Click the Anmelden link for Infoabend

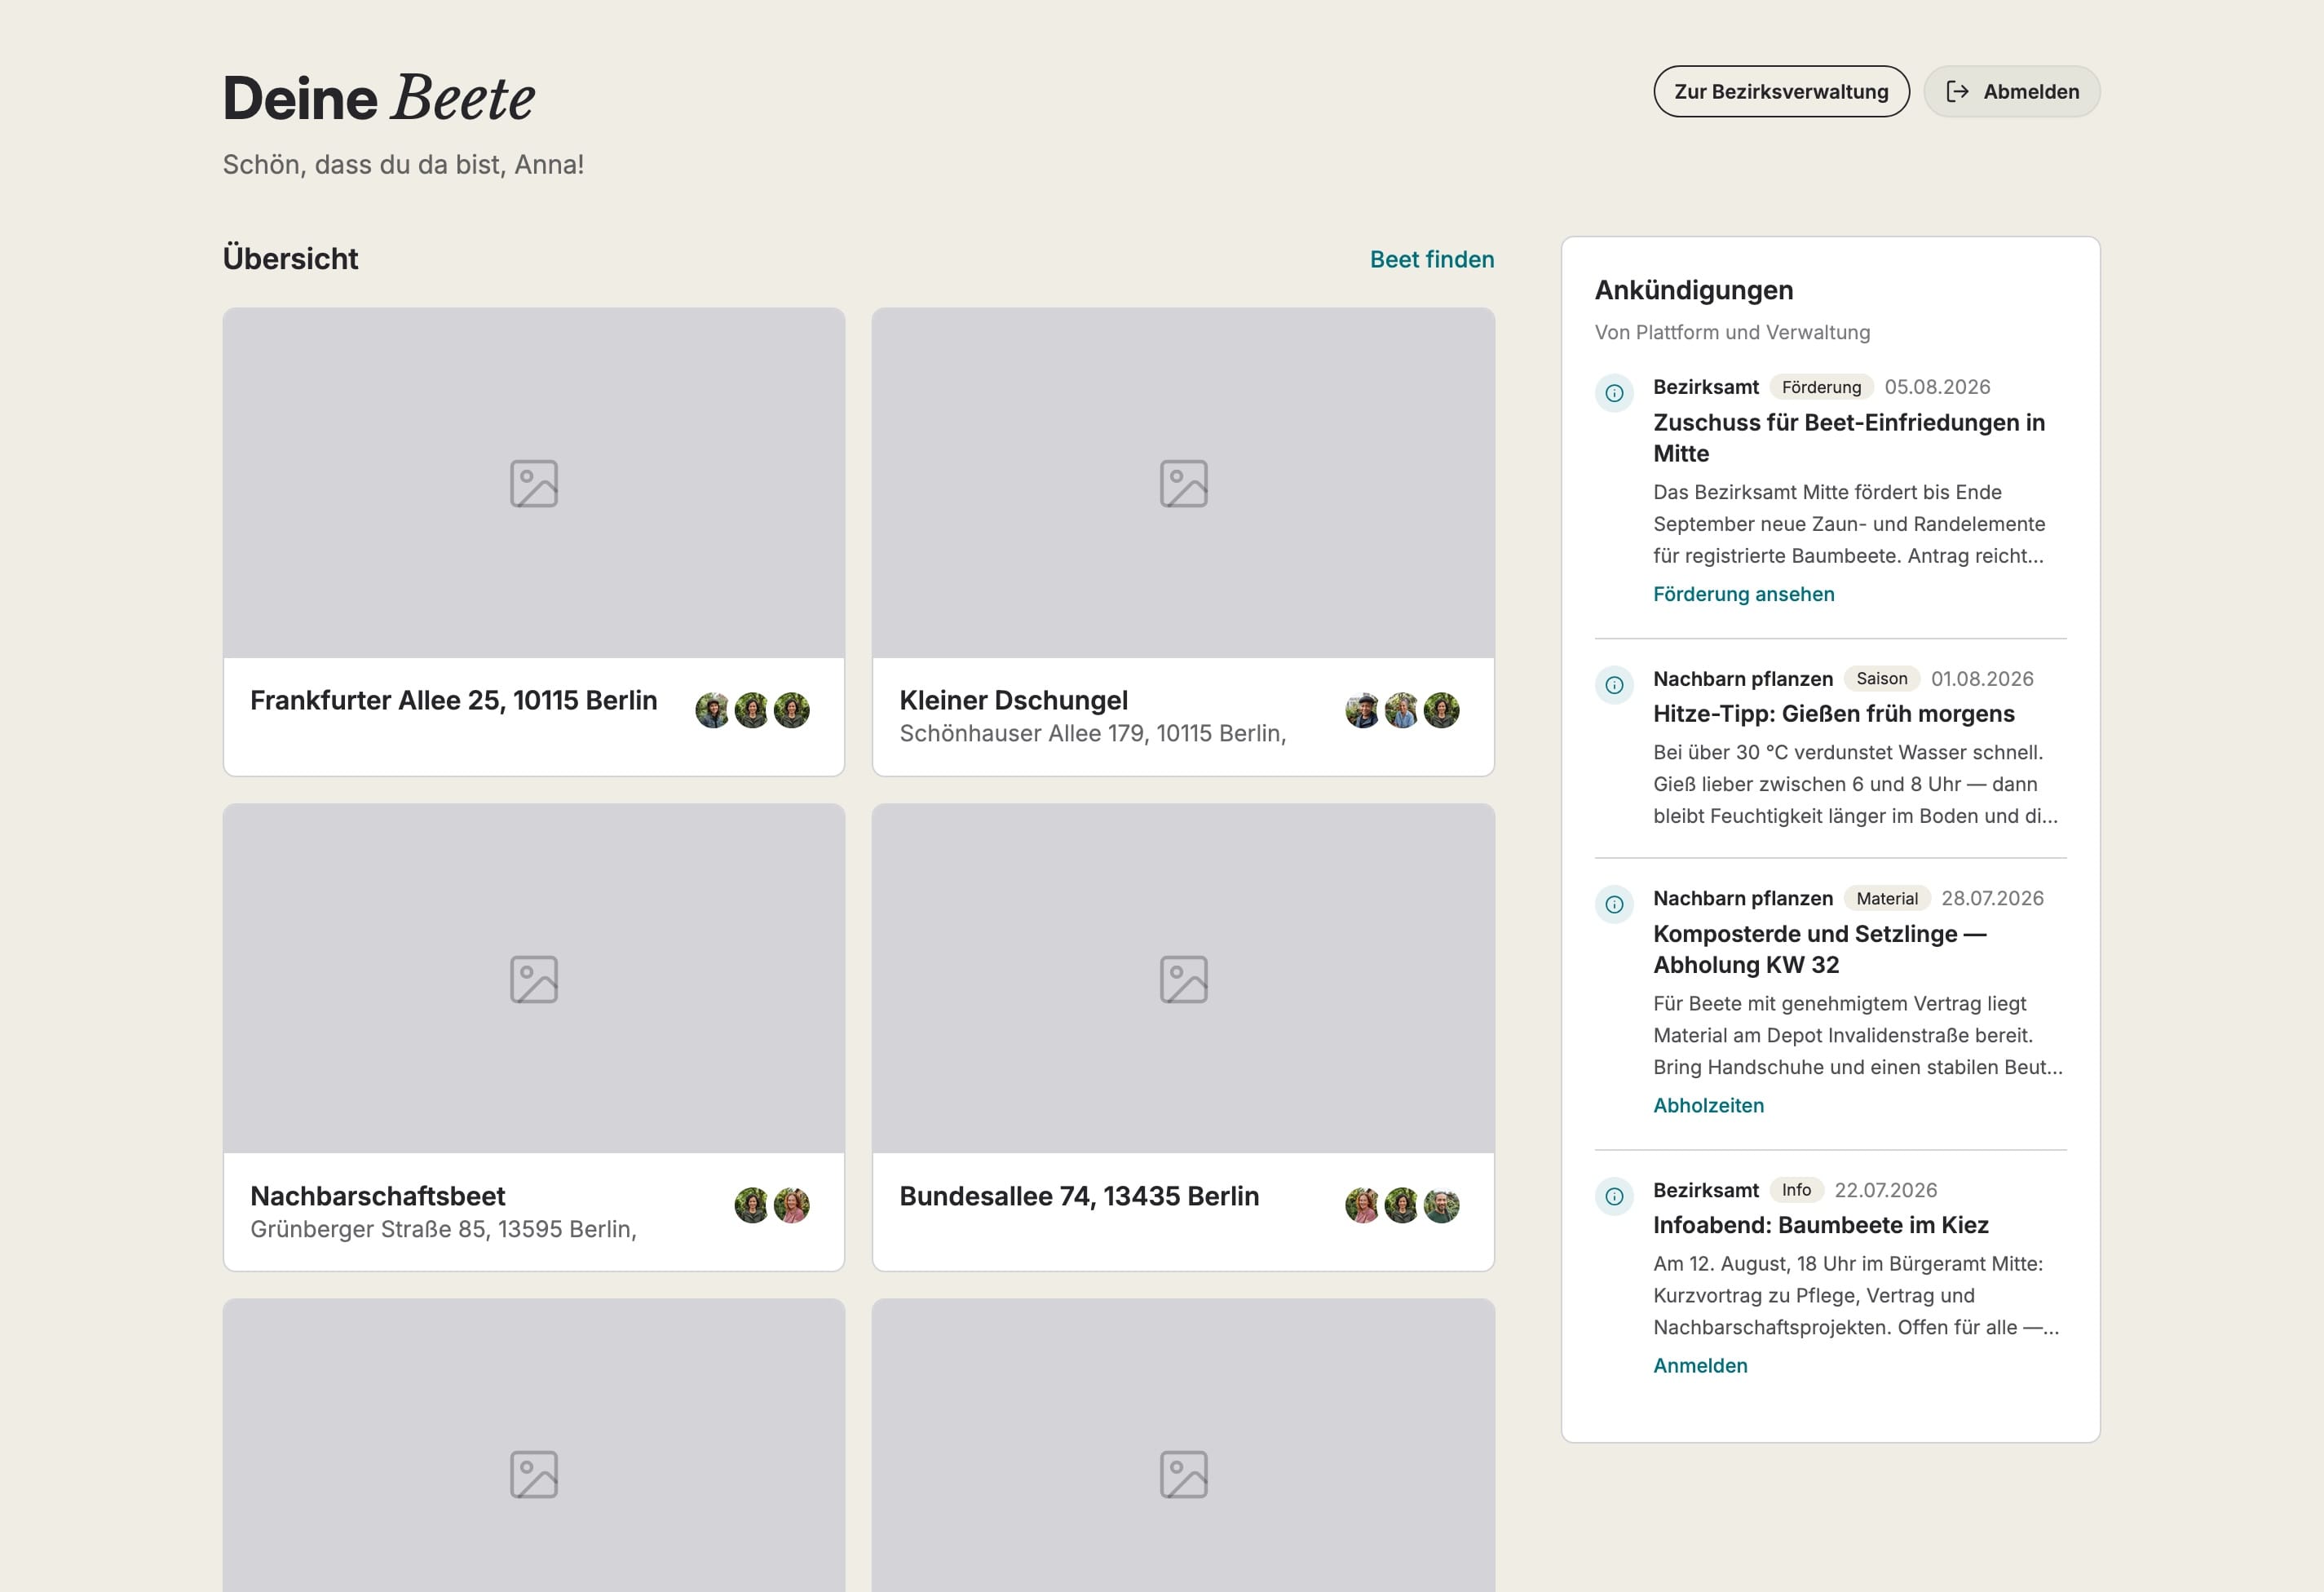[x=1700, y=1365]
